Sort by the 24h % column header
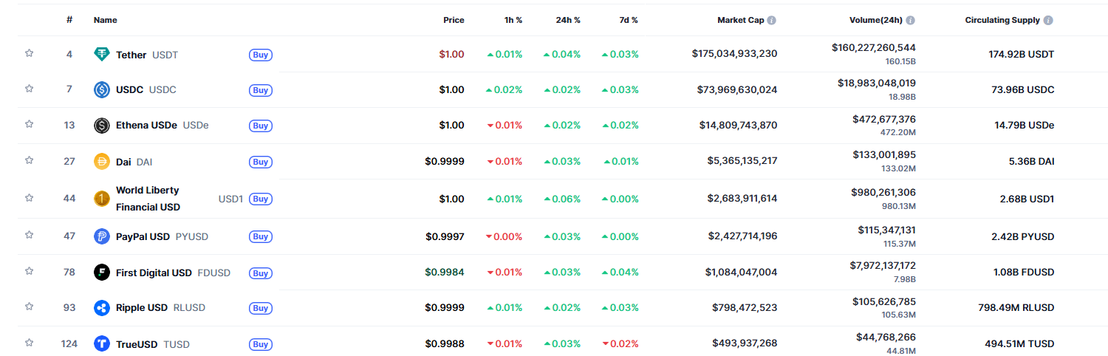This screenshot has height=356, width=1108. click(x=568, y=20)
